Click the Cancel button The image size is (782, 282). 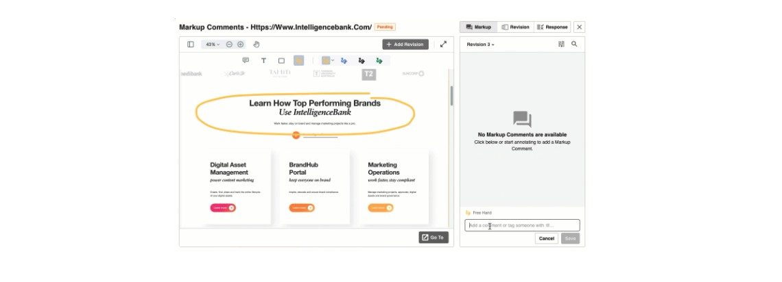(x=547, y=238)
